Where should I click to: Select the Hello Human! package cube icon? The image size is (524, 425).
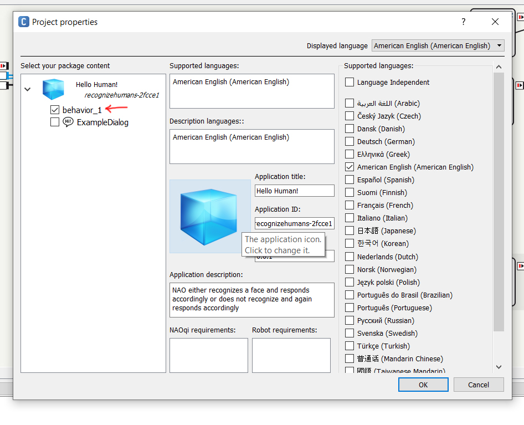[53, 89]
